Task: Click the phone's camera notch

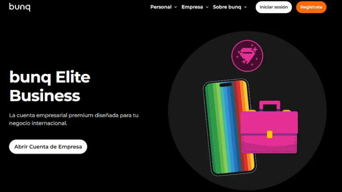Action: [225, 85]
